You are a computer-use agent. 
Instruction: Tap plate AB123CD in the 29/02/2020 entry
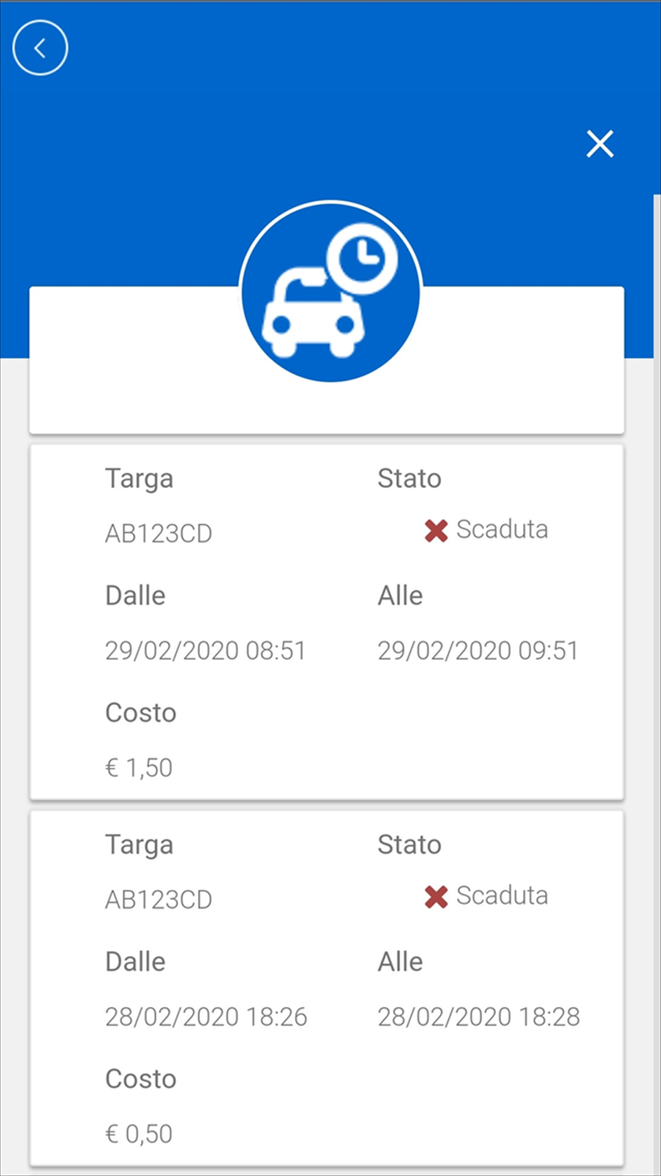pyautogui.click(x=159, y=534)
